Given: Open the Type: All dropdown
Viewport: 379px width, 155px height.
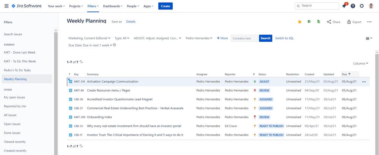Looking at the screenshot, I should click(122, 38).
